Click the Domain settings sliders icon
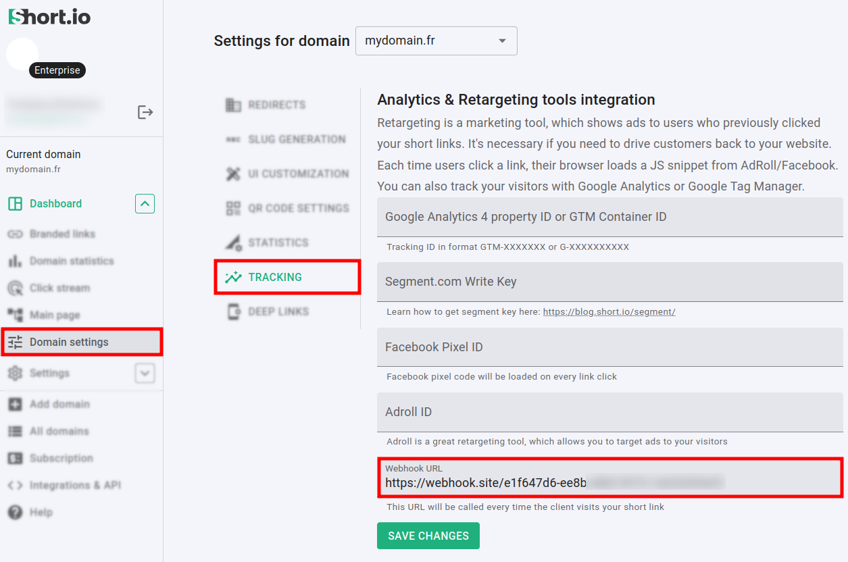The image size is (848, 562). point(15,342)
